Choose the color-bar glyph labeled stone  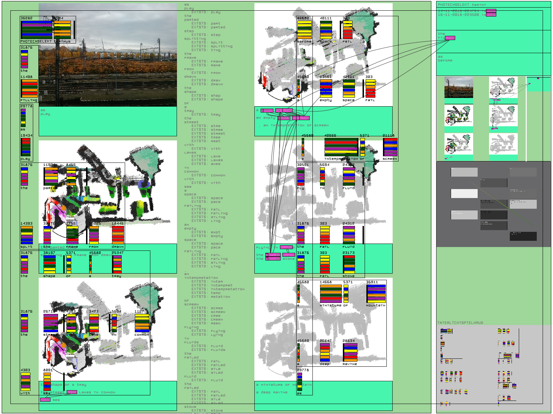tap(349, 265)
